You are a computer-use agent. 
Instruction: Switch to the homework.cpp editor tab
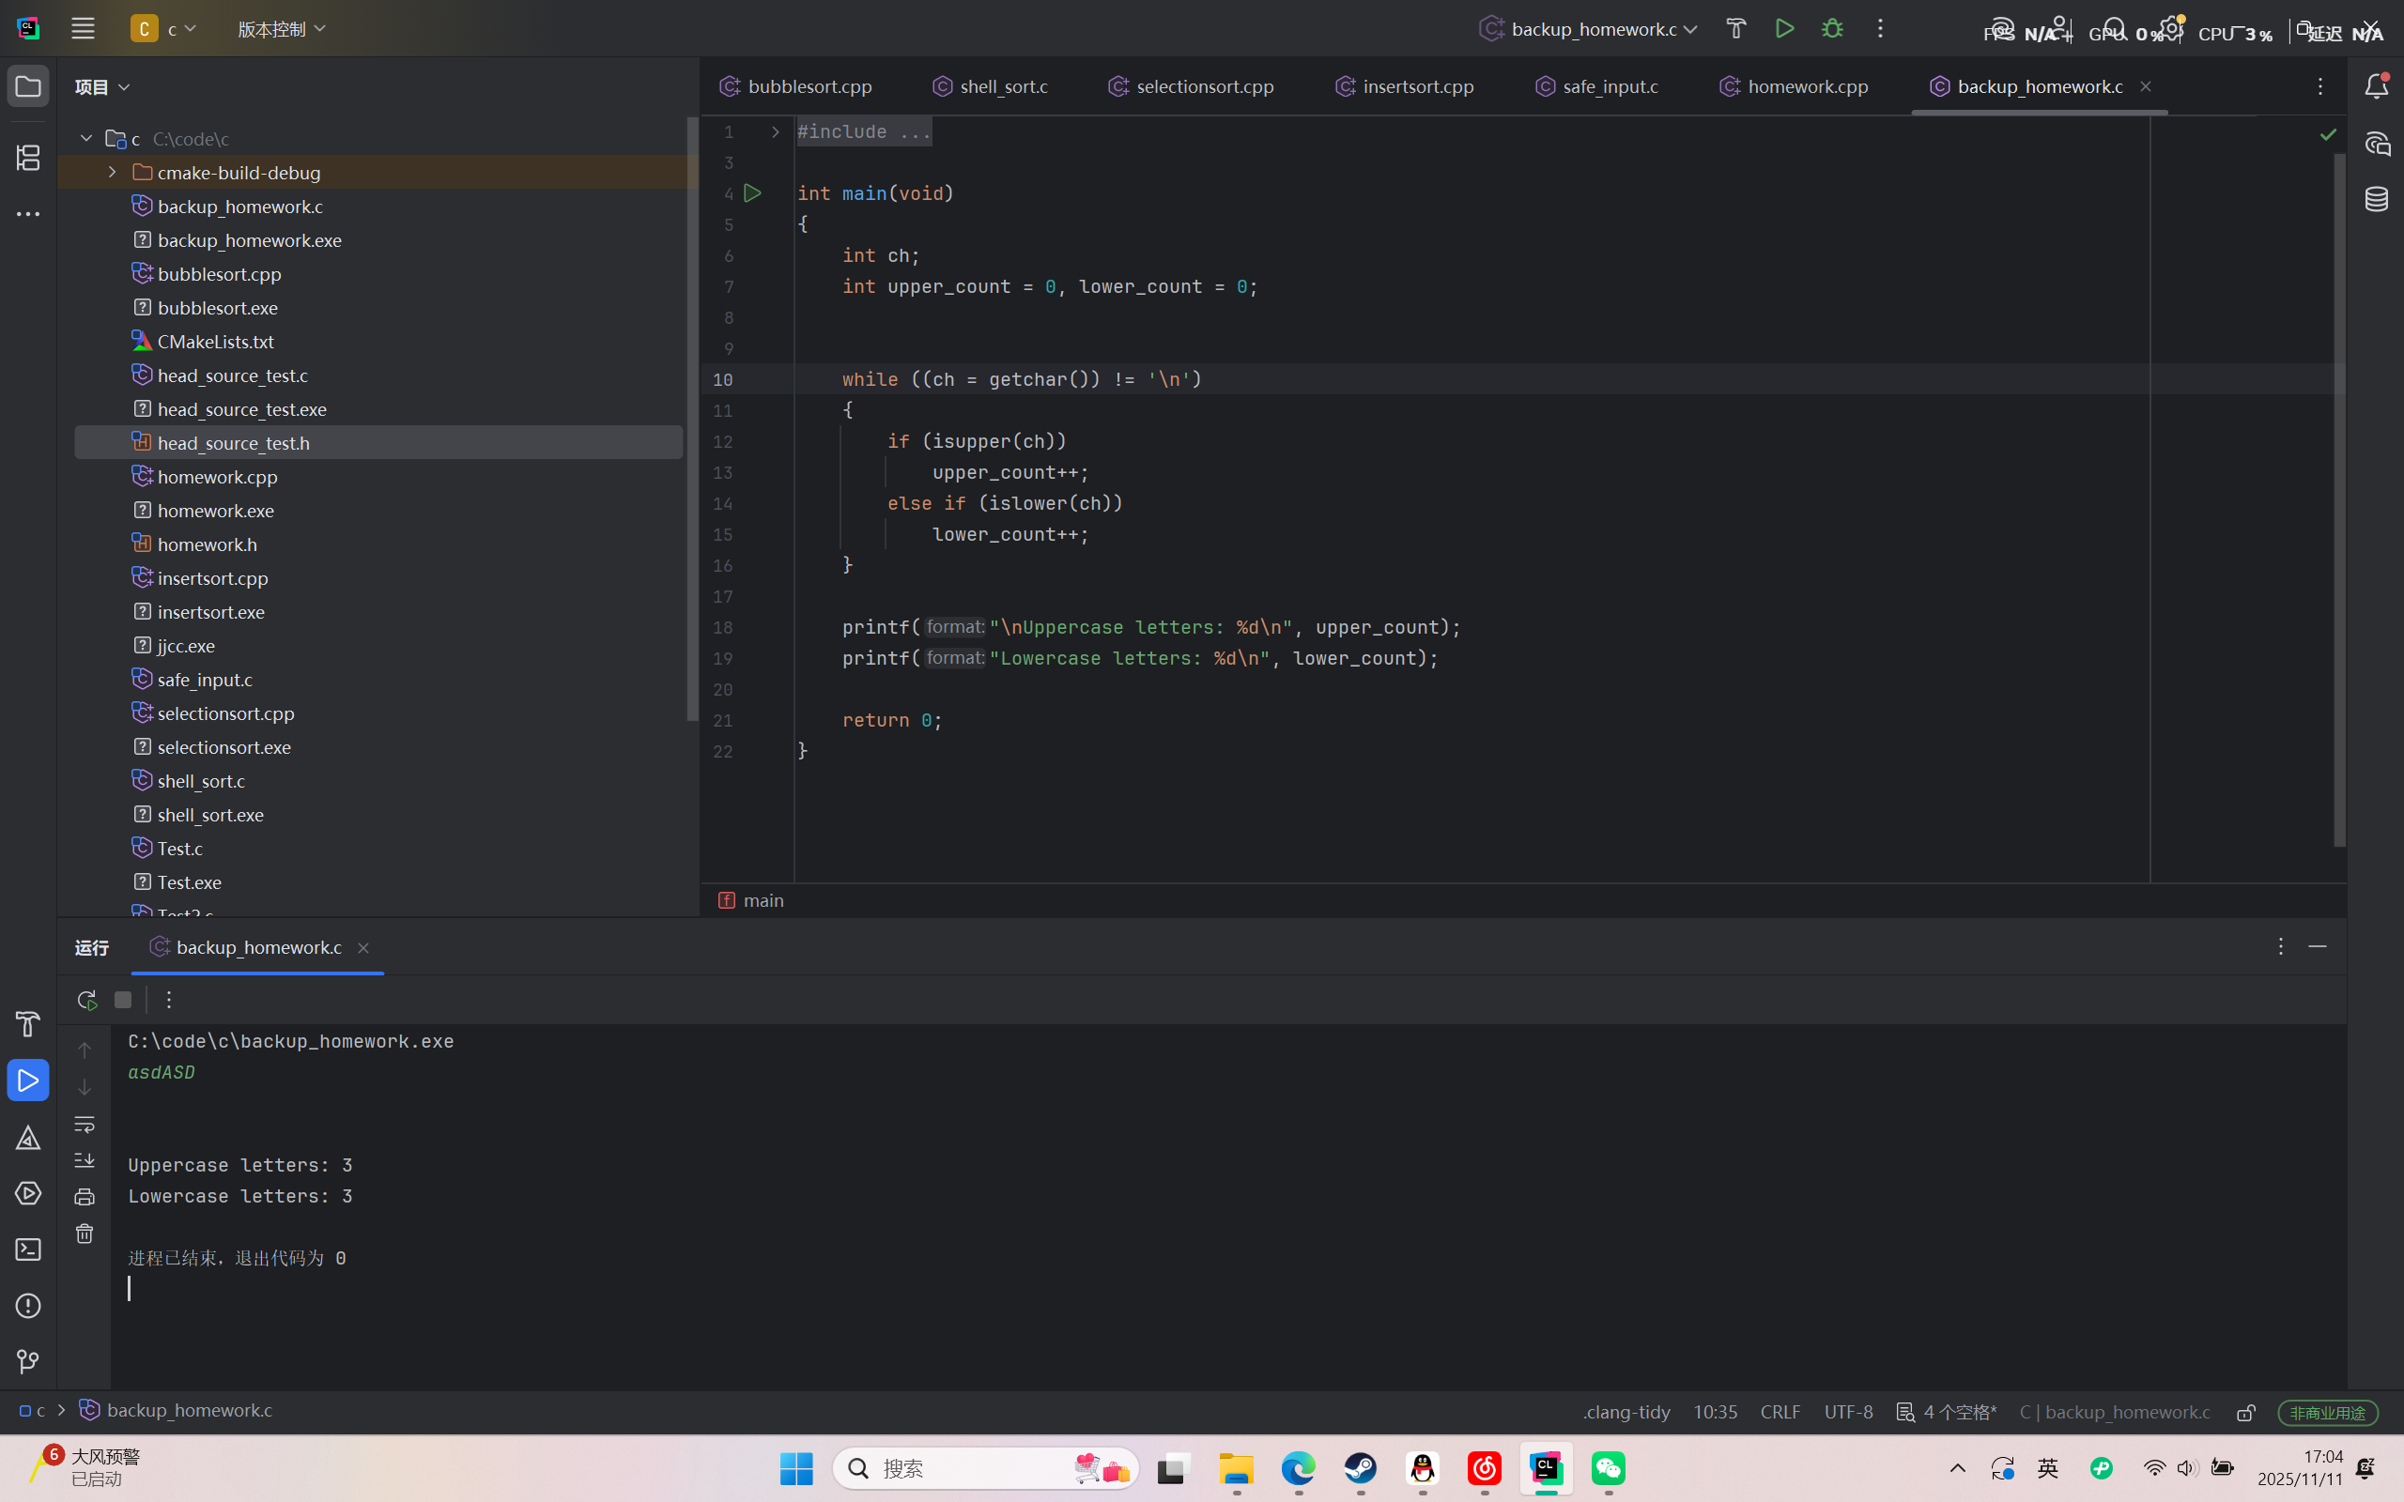click(x=1807, y=86)
